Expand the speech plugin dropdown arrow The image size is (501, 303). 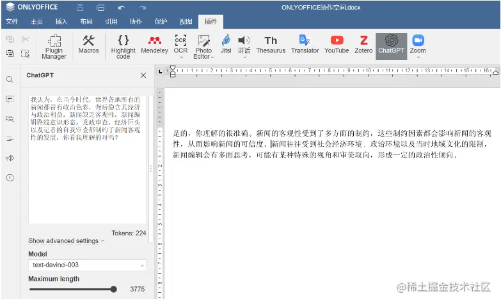(x=245, y=57)
